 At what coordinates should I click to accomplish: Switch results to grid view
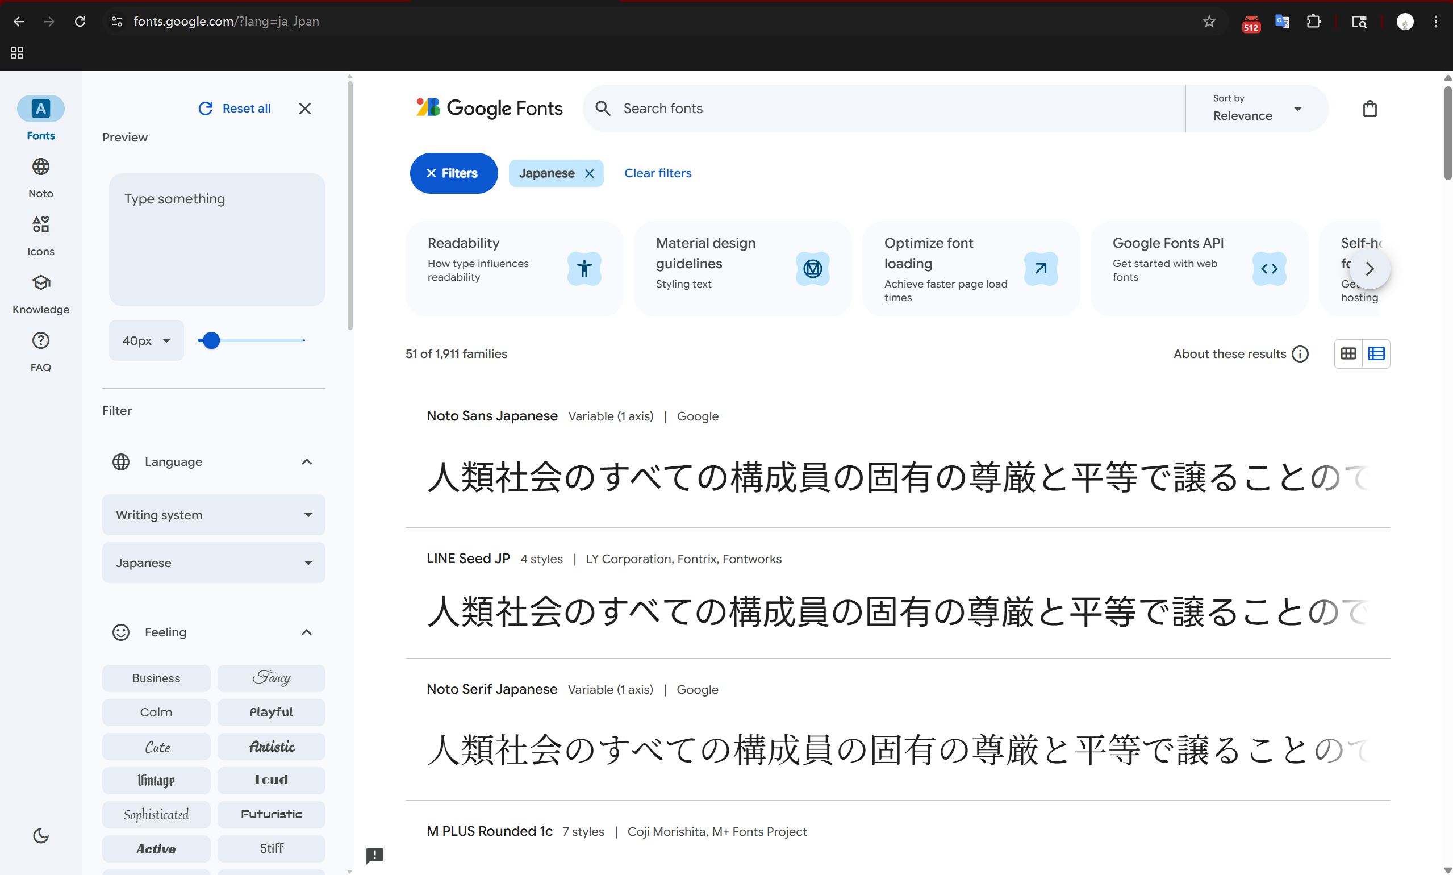tap(1348, 353)
